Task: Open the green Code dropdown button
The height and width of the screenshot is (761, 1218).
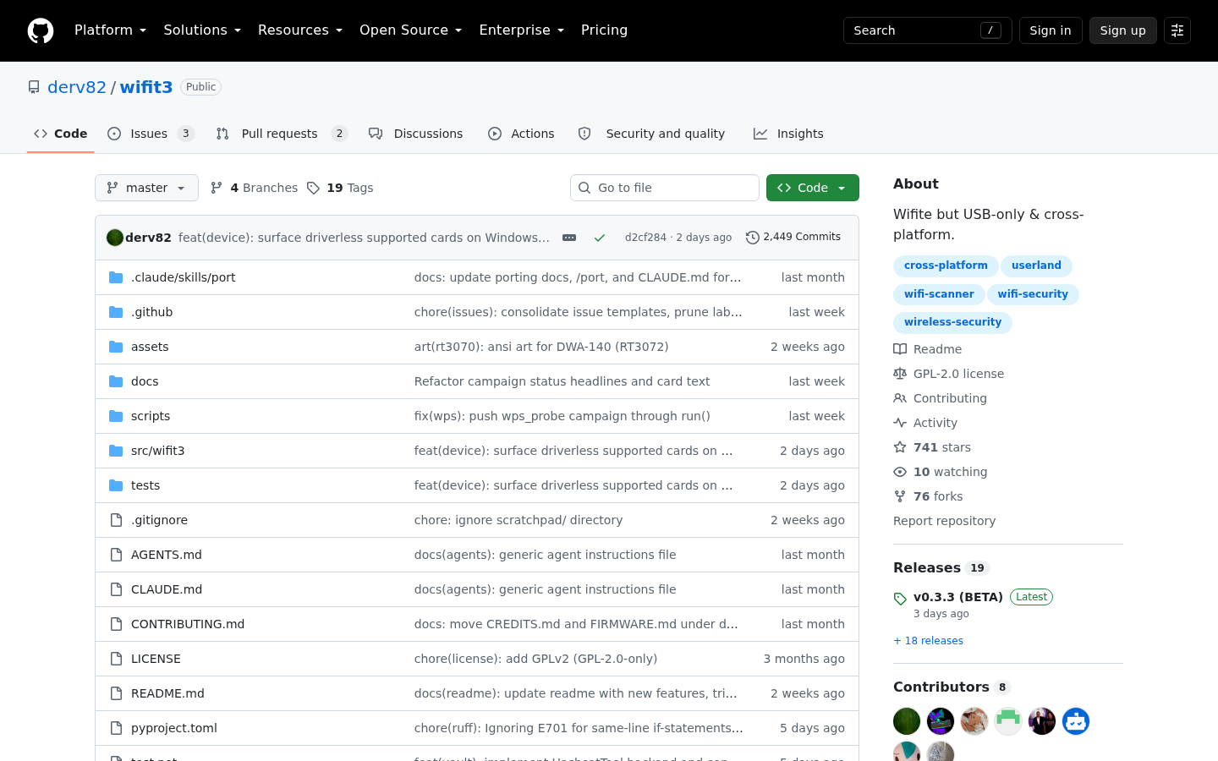Action: pyautogui.click(x=813, y=188)
